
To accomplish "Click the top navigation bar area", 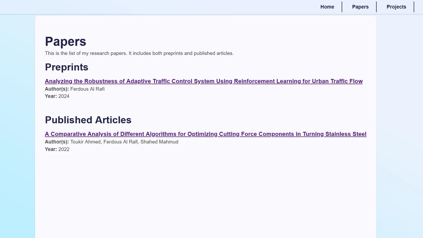I will (x=155, y=7).
